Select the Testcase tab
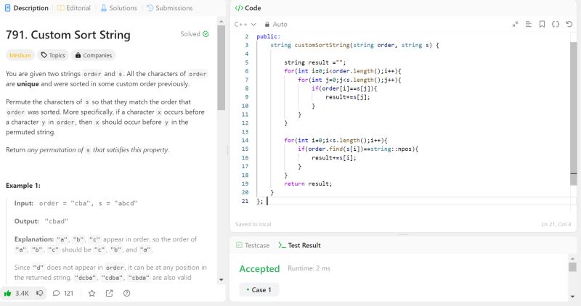 tap(252, 245)
